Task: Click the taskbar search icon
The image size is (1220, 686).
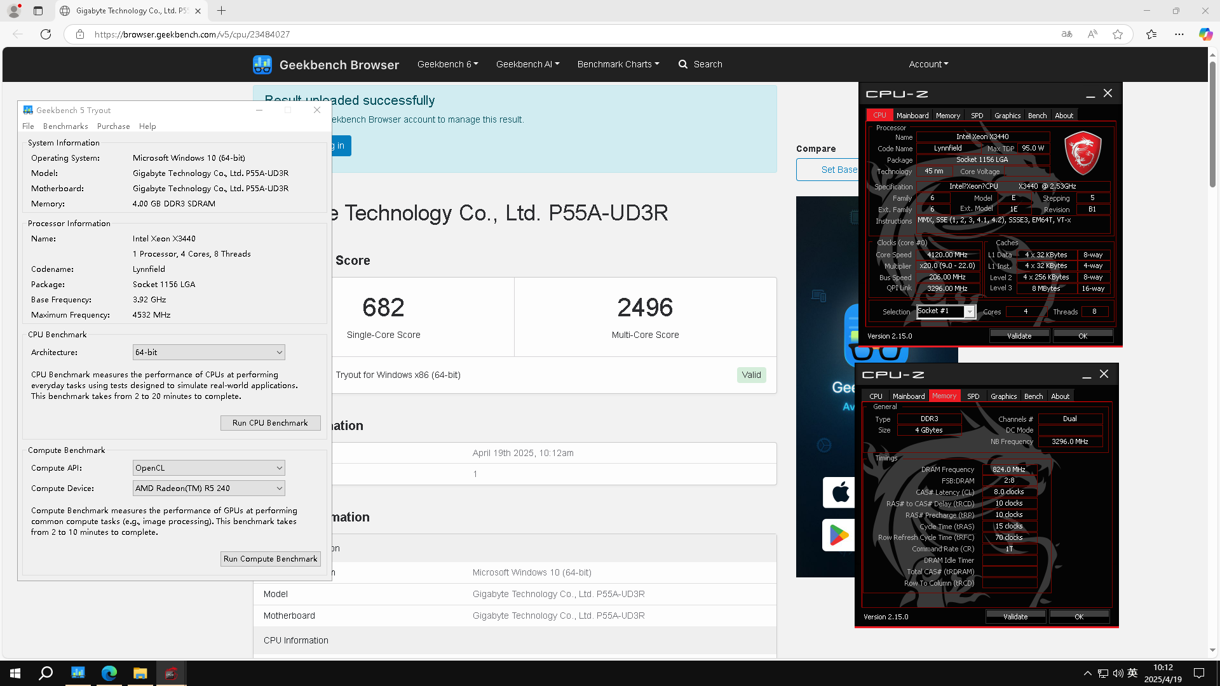Action: (46, 673)
